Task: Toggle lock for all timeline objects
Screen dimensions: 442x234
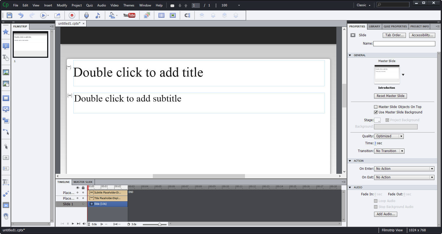Action: [83, 188]
